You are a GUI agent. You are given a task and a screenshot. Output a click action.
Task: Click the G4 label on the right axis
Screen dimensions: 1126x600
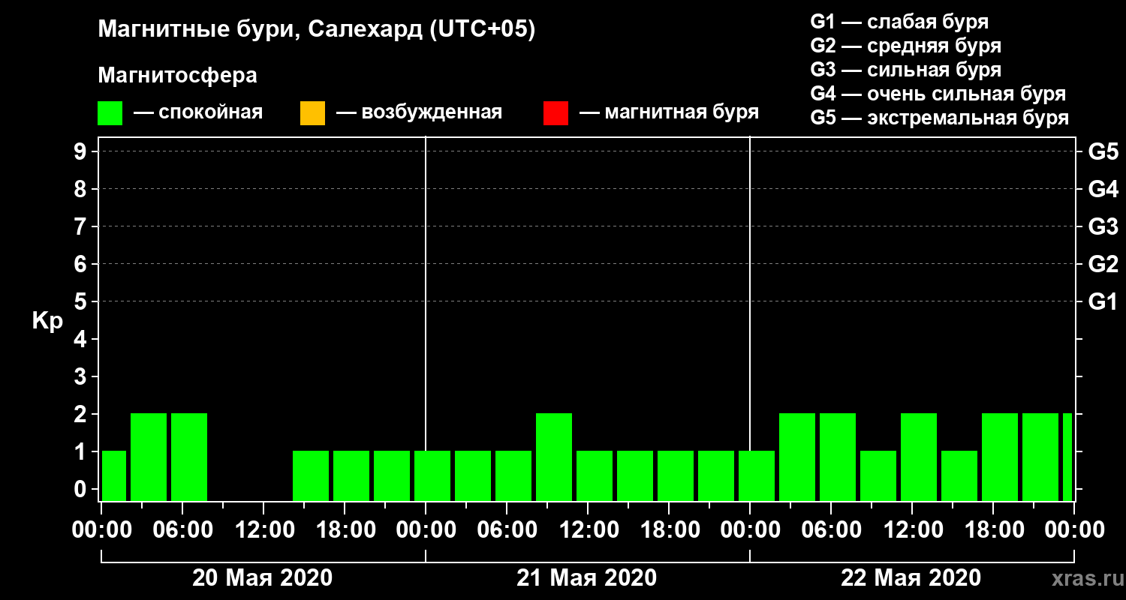tap(1103, 189)
